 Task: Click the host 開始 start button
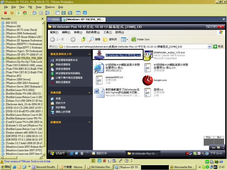pyautogui.click(x=6, y=167)
